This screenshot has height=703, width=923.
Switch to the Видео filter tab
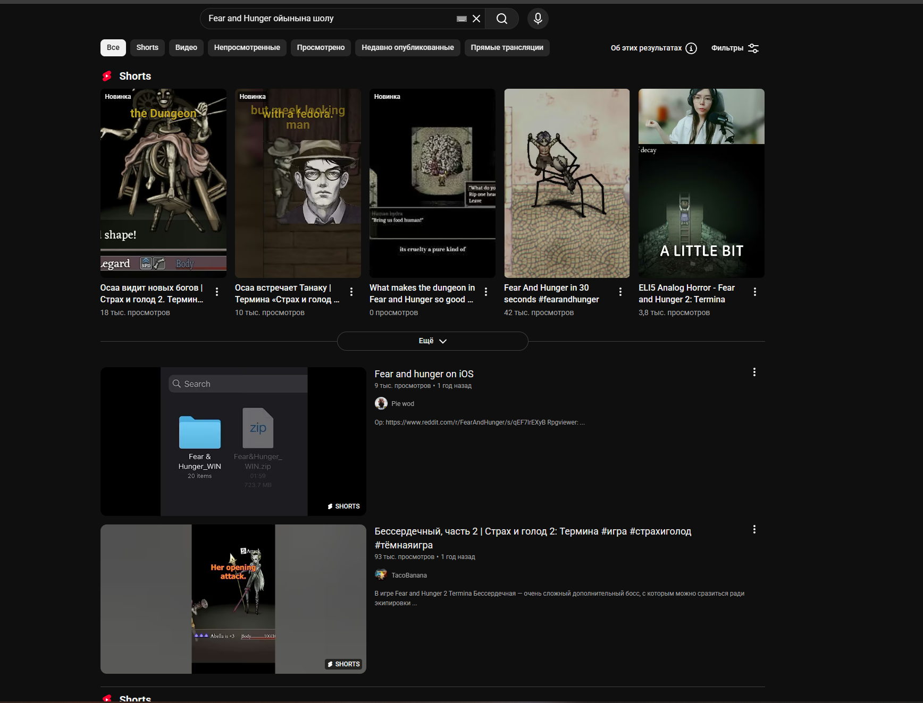[186, 48]
